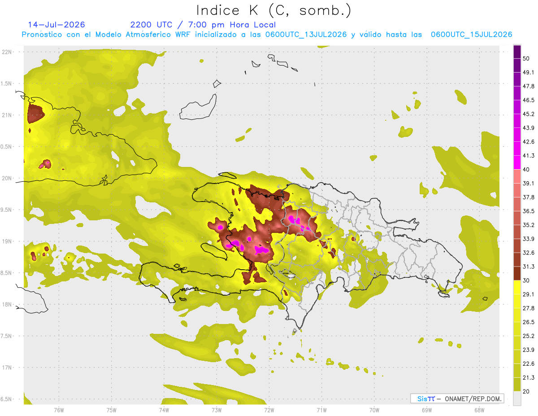Click the '0.5N' latitude label
The width and height of the screenshot is (538, 416).
pyautogui.click(x=7, y=147)
